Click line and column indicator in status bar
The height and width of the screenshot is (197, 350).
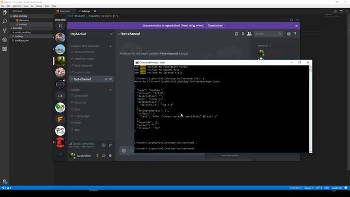click(x=296, y=188)
